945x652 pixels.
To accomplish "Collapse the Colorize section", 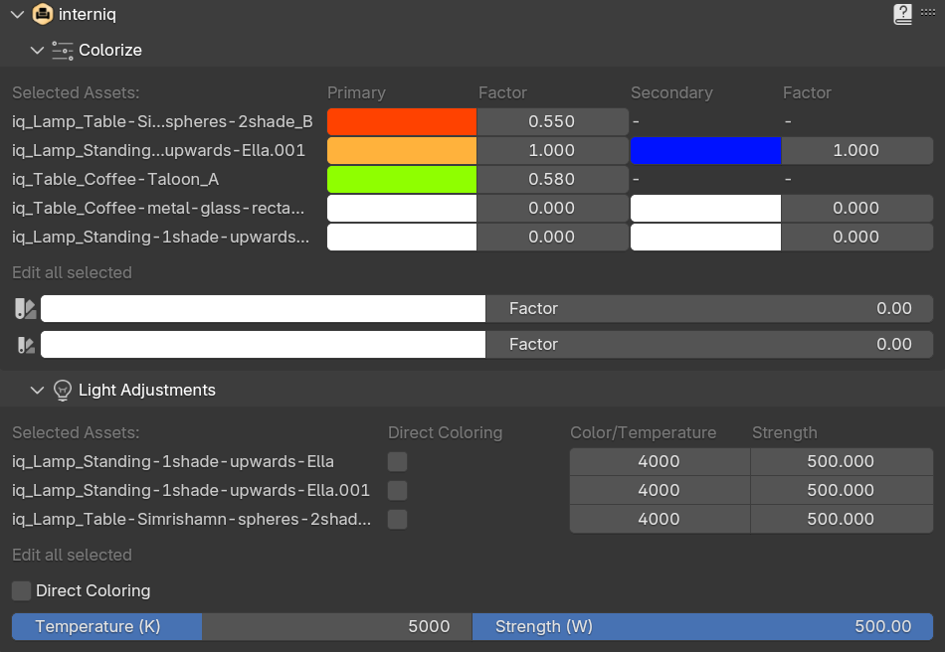I will click(38, 50).
